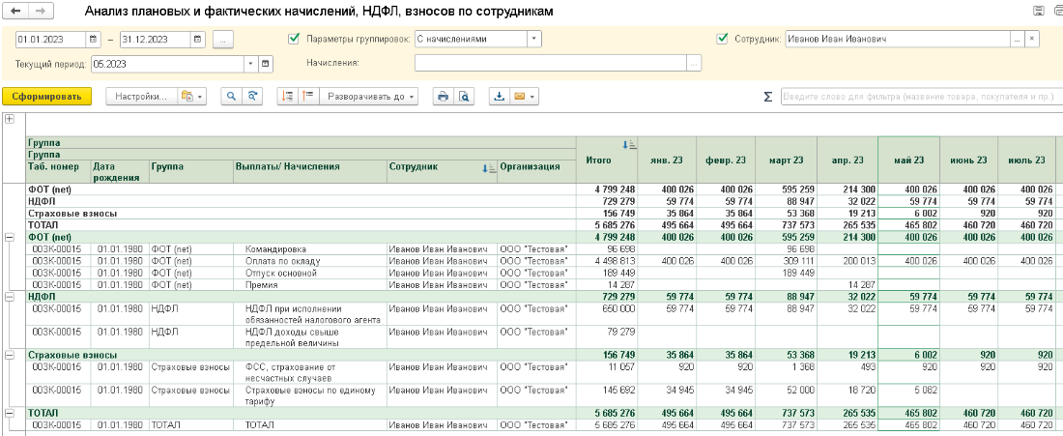Click the Начисления input field
The height and width of the screenshot is (436, 1063).
[551, 64]
